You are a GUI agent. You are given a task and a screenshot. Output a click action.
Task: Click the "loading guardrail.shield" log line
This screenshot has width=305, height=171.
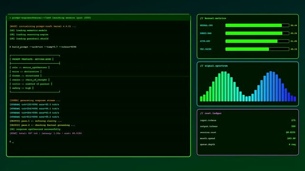(29, 38)
